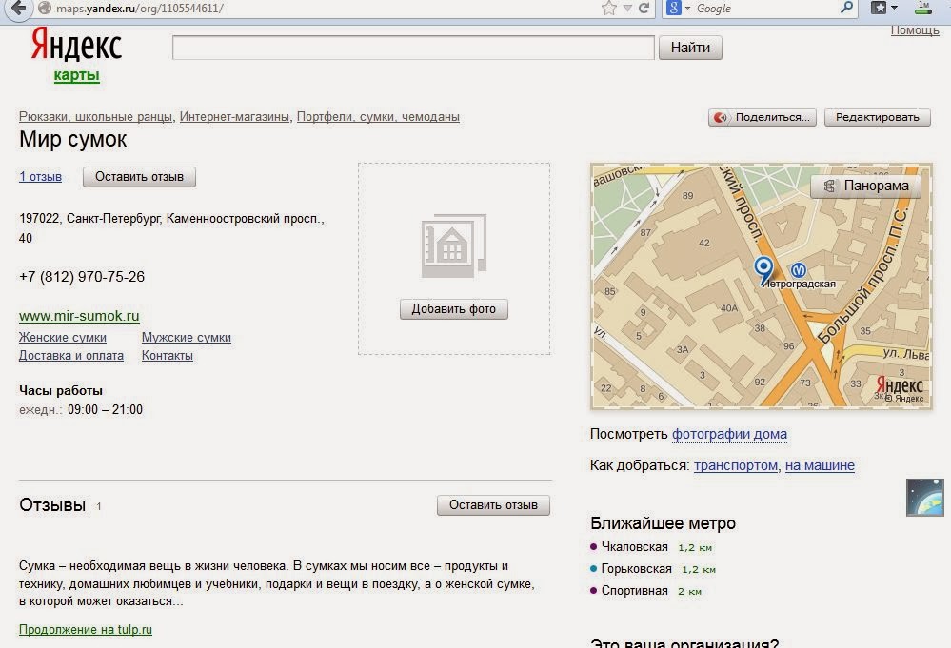Open Женские сумки link
This screenshot has height=648, width=951.
[63, 338]
